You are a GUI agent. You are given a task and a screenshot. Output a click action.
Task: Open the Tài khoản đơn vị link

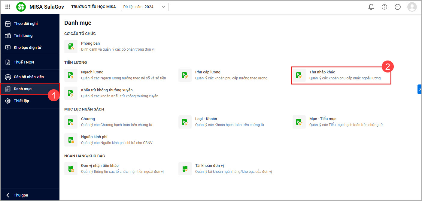(x=210, y=166)
